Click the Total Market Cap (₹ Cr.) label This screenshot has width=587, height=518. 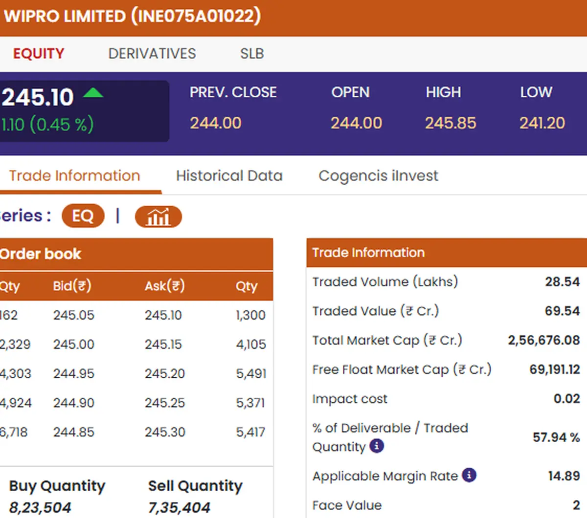(x=387, y=341)
